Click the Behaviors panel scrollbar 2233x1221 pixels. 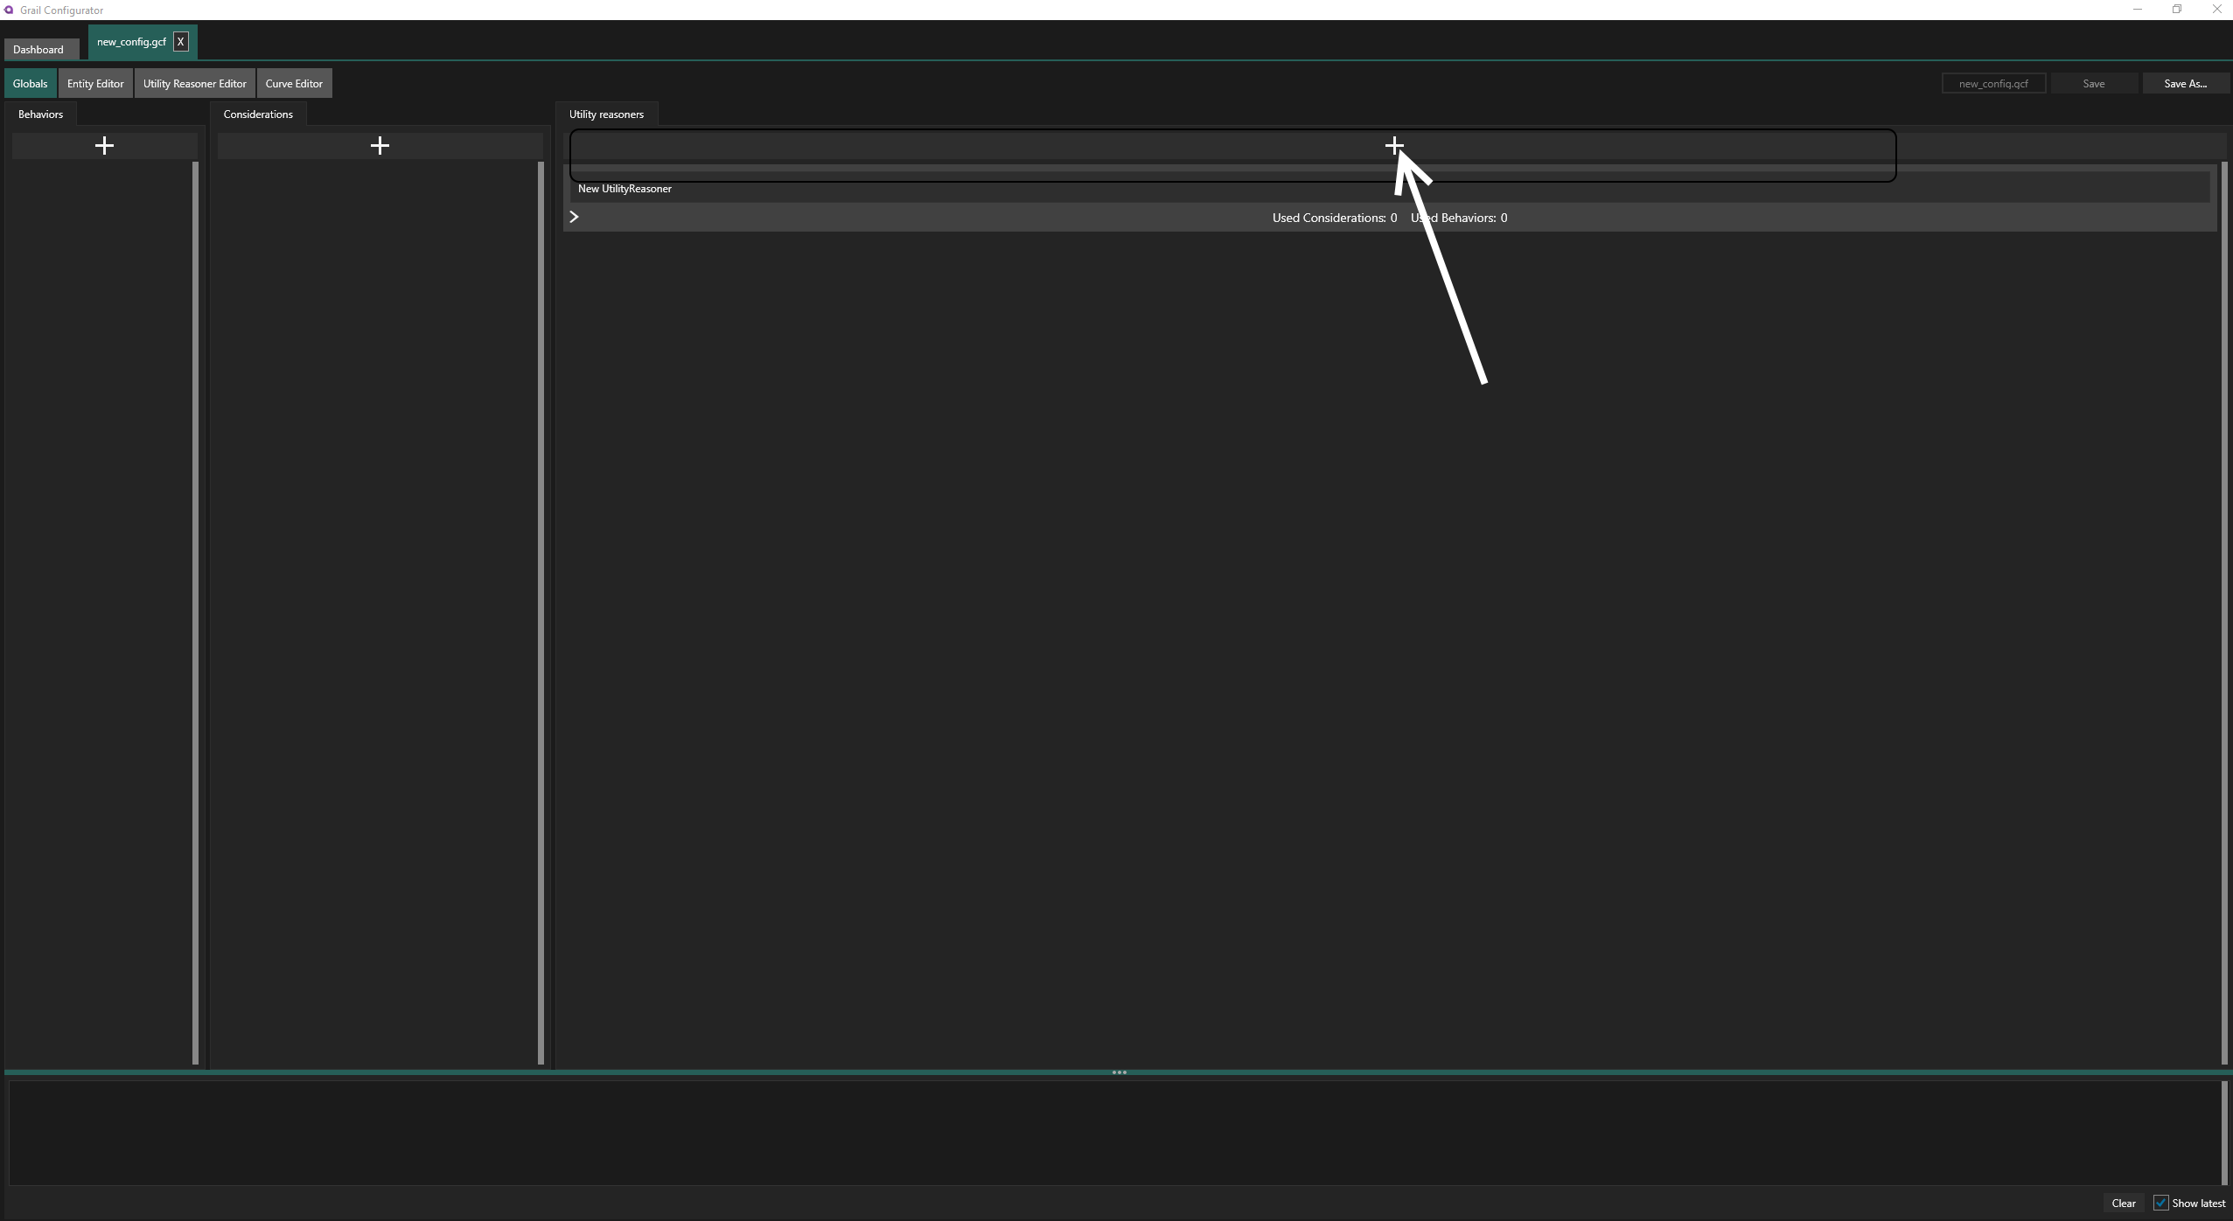pos(195,613)
